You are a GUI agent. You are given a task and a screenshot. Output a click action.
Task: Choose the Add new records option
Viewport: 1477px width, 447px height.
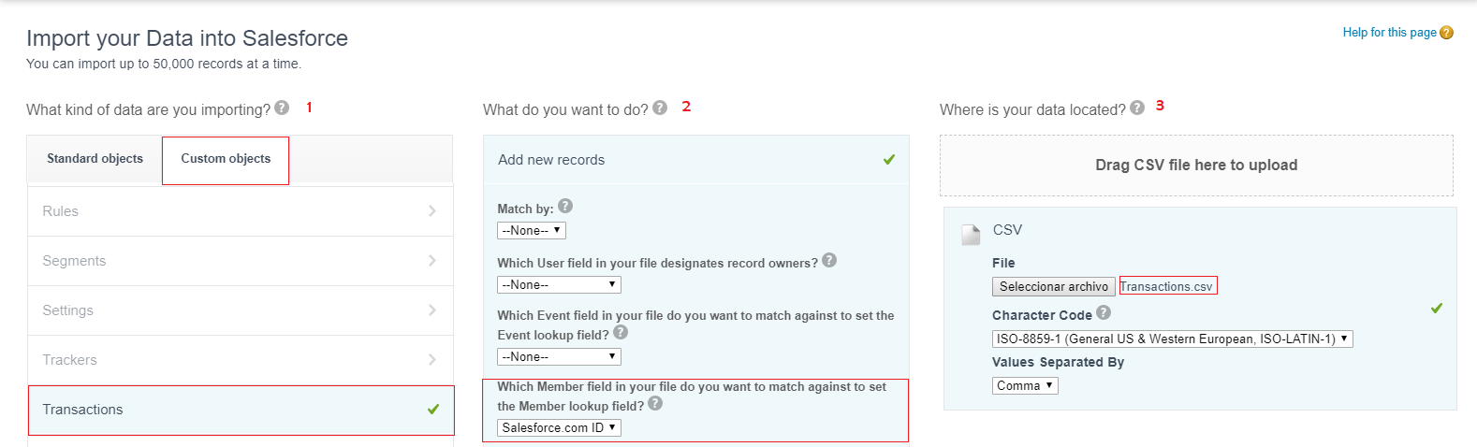tap(696, 160)
